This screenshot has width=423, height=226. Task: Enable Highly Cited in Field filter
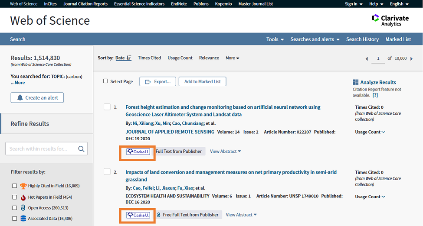[15, 186]
